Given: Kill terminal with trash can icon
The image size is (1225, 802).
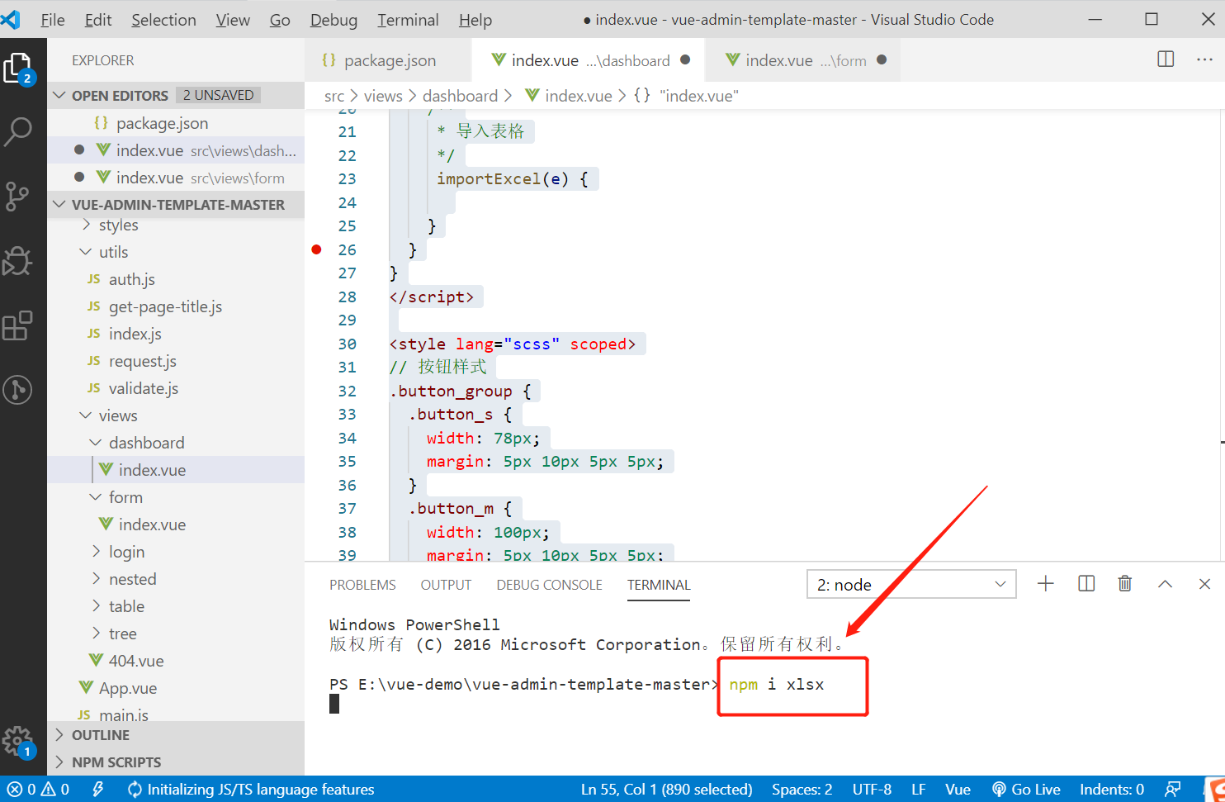Looking at the screenshot, I should point(1124,584).
